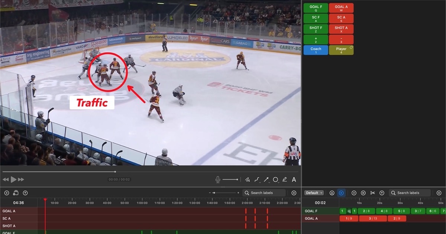
Task: Click the rewind button under the video
Action: click(6, 179)
